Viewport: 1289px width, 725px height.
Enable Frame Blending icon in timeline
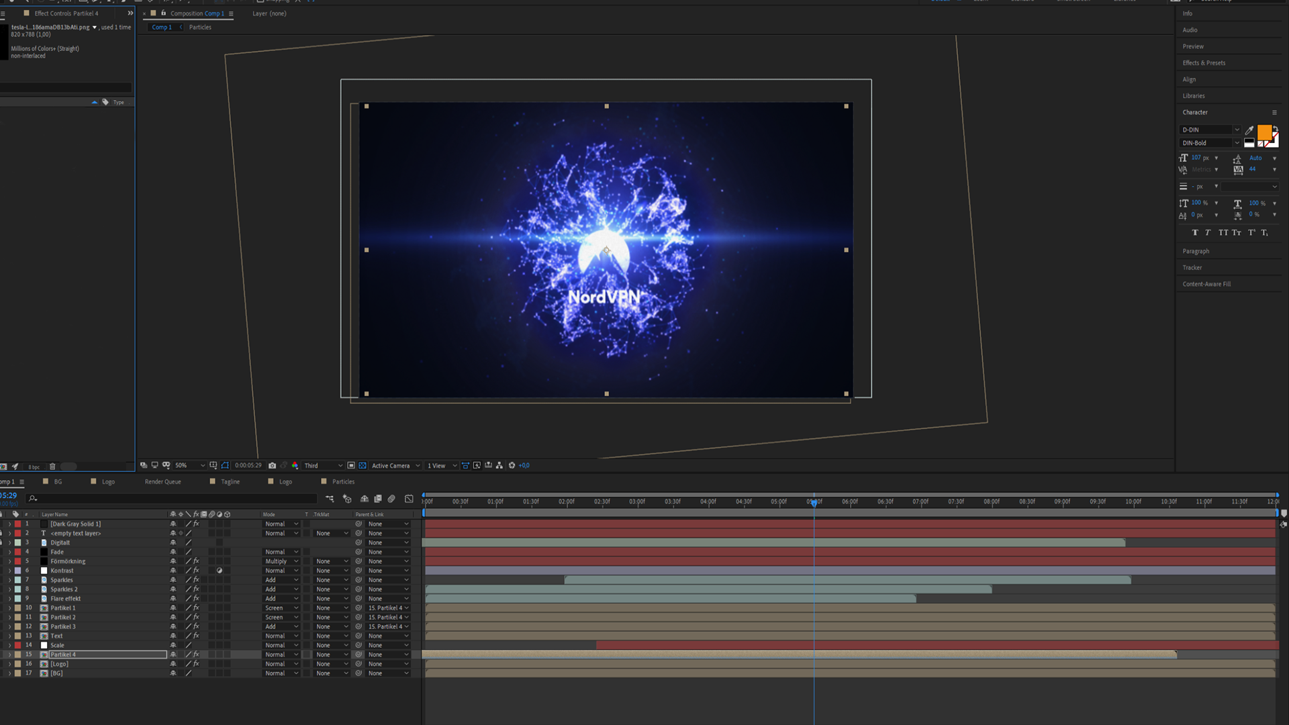[378, 499]
